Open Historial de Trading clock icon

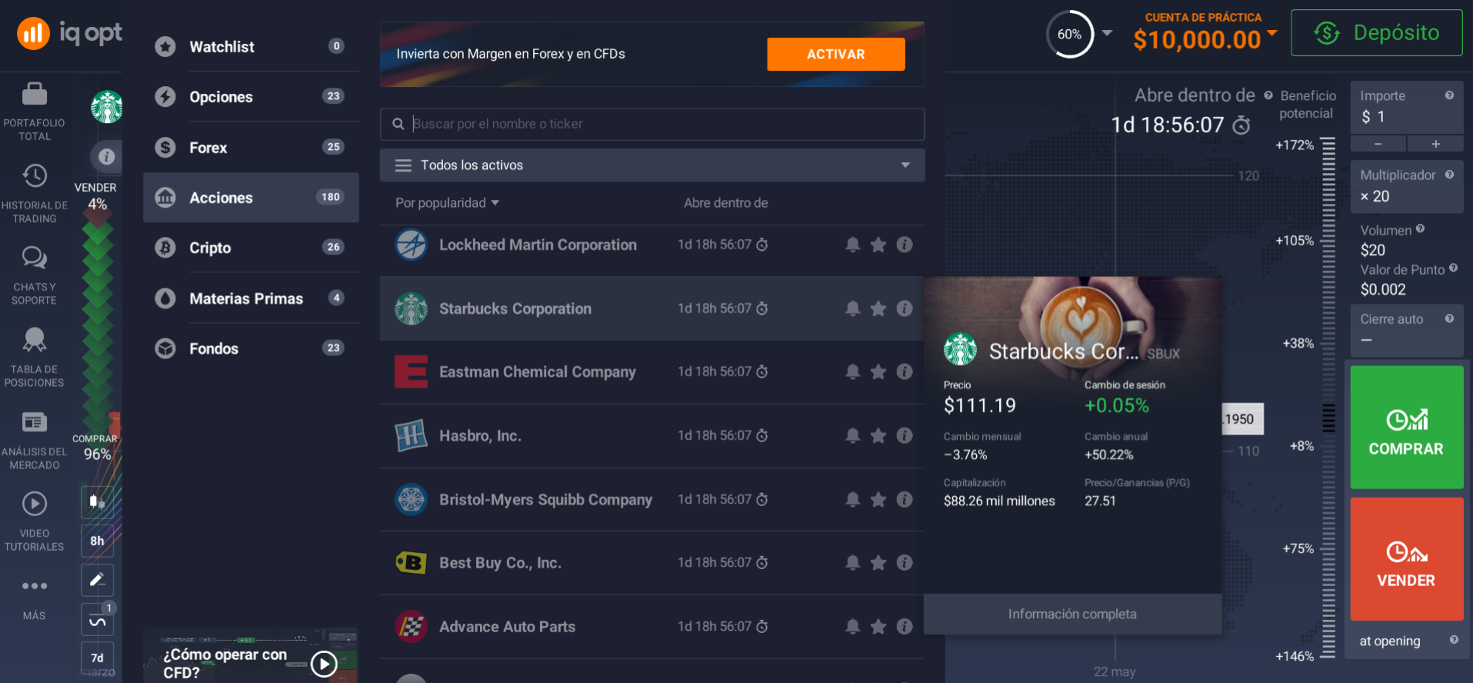coord(35,176)
